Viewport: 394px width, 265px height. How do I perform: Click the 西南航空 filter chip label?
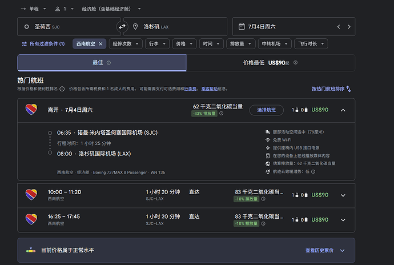[86, 44]
